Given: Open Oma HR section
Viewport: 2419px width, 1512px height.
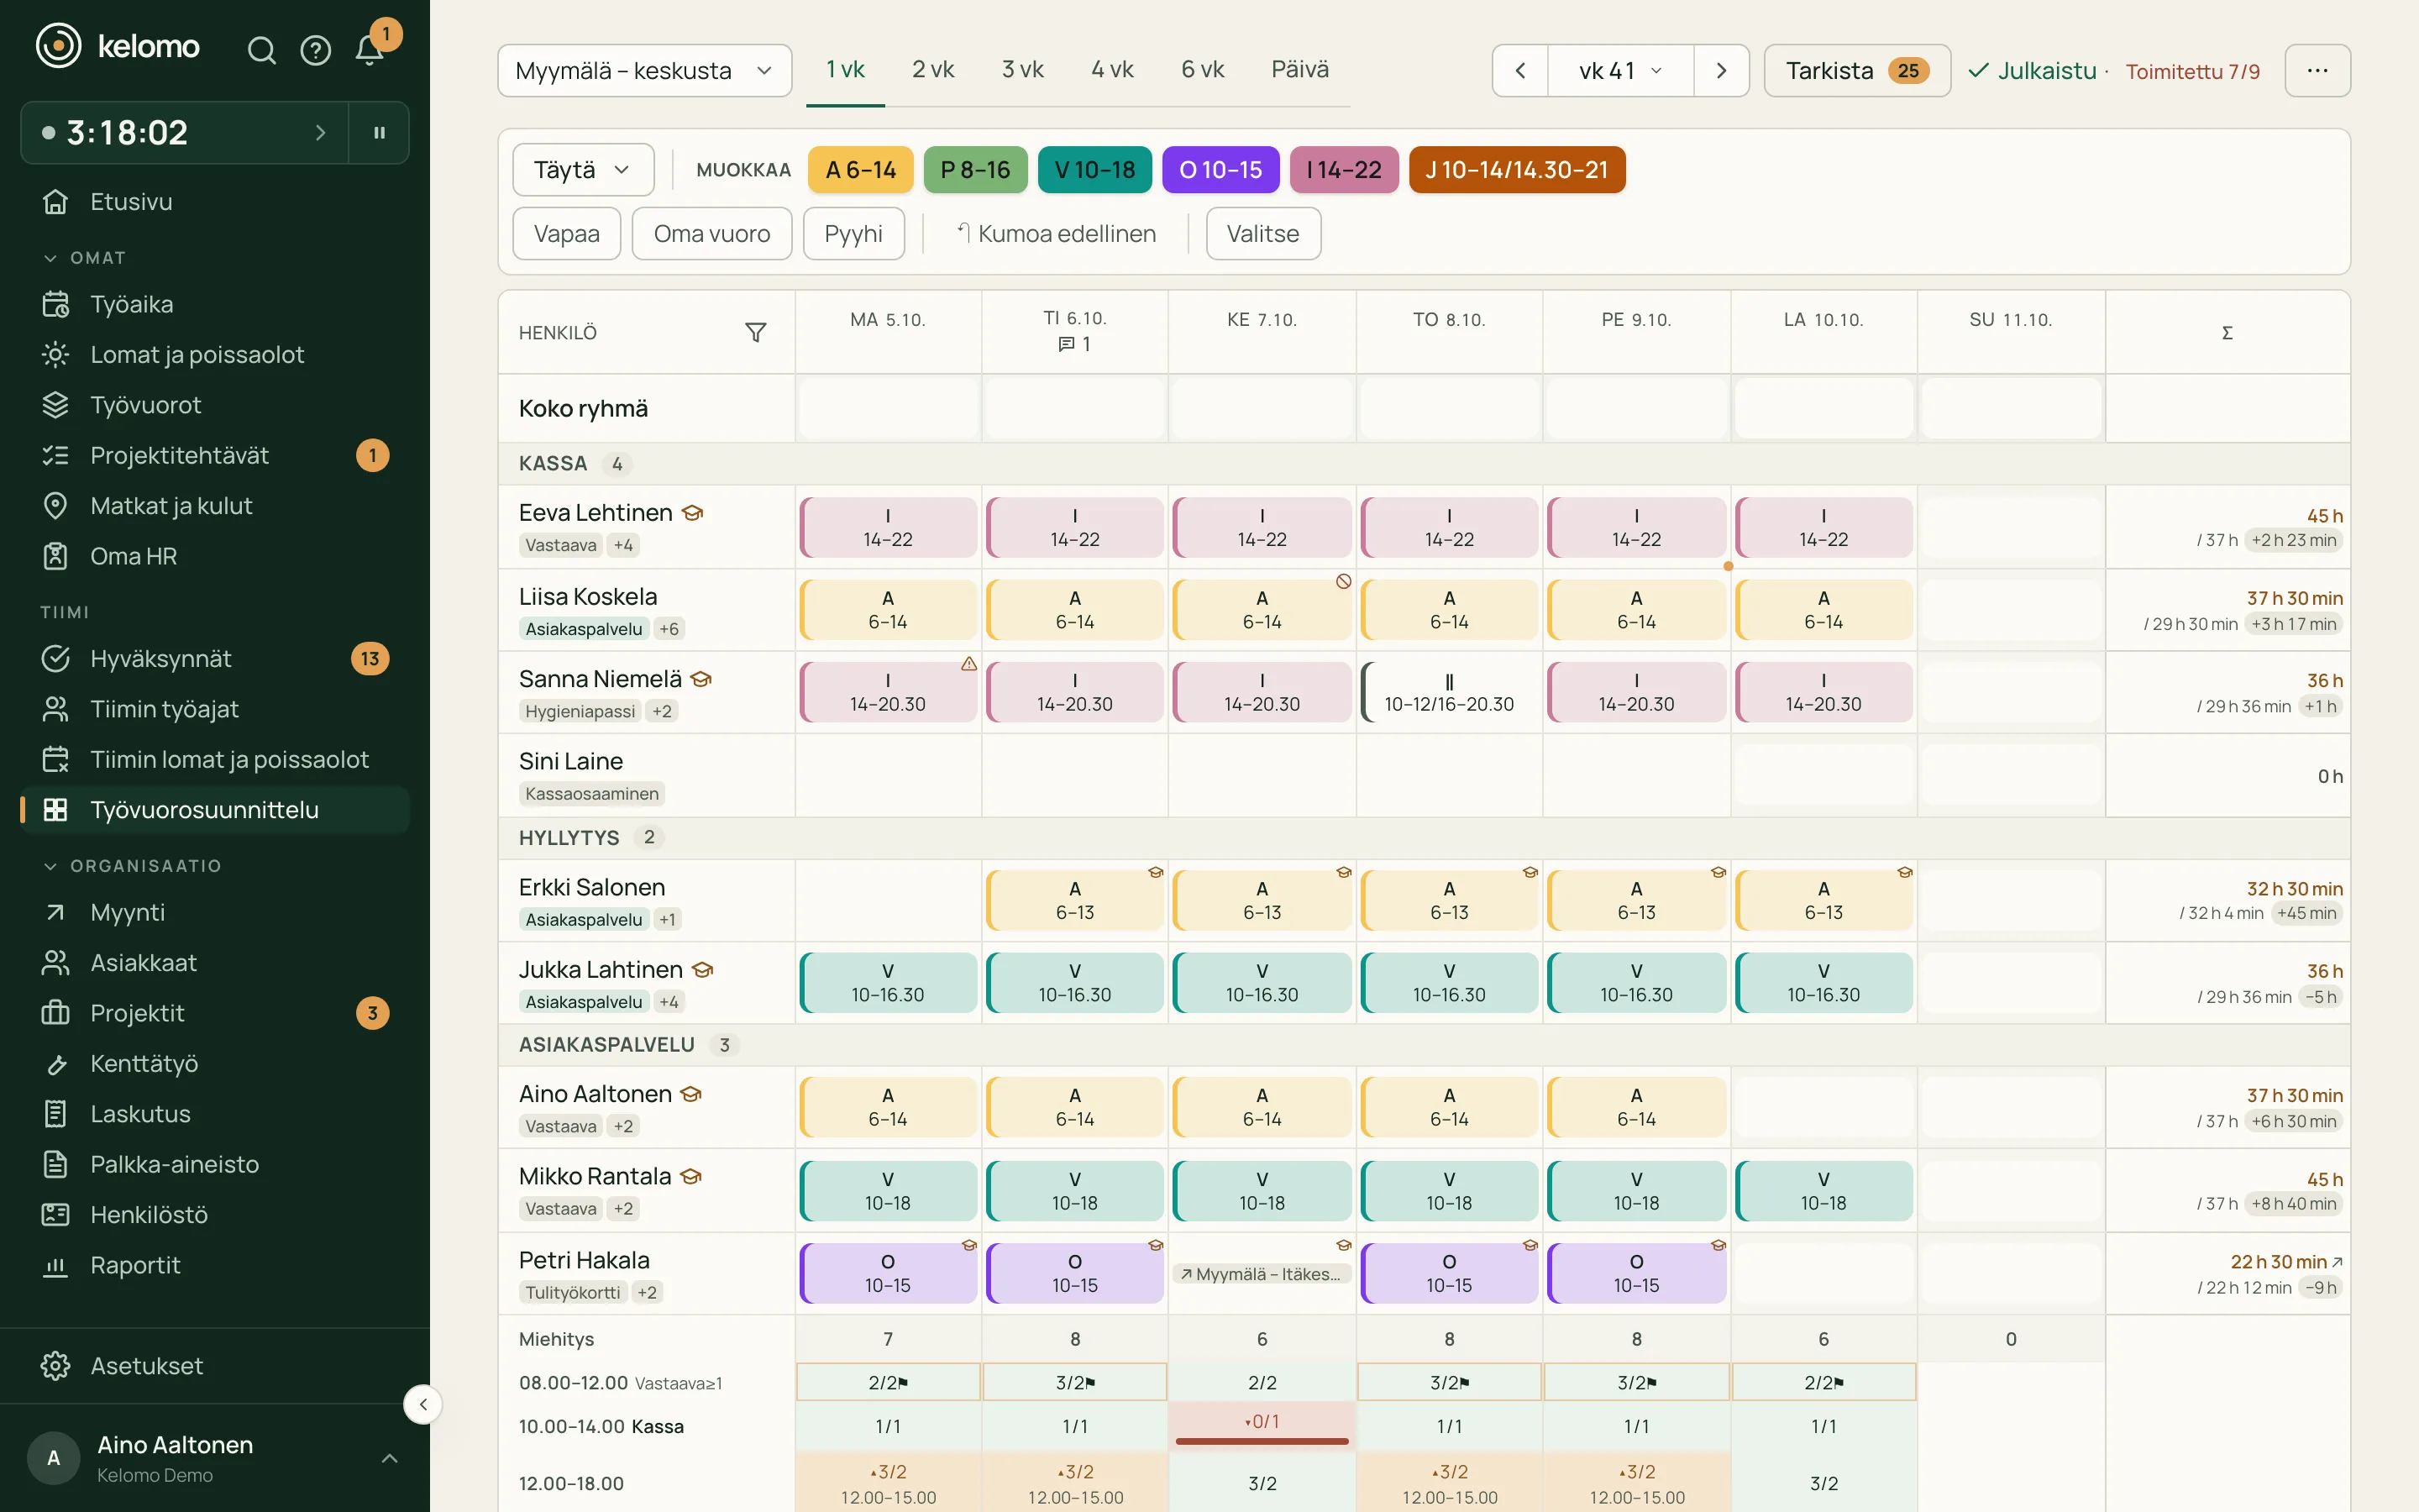Looking at the screenshot, I should [x=215, y=556].
